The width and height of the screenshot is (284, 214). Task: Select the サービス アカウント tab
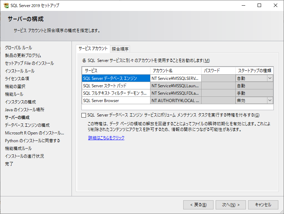(93, 49)
